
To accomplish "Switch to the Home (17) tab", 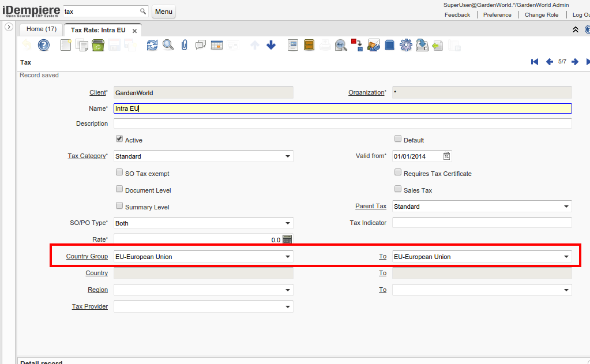I will pos(42,29).
